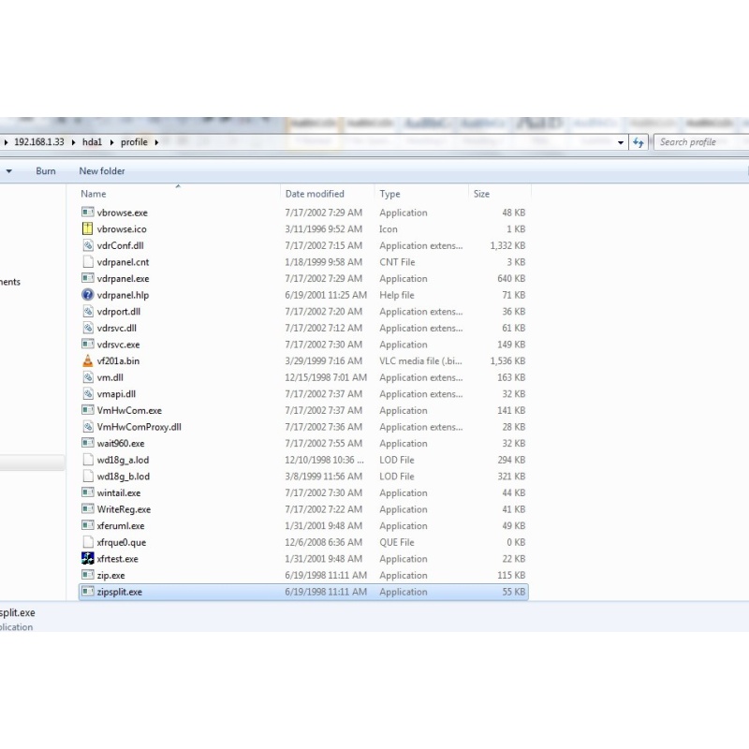This screenshot has width=749, height=749.
Task: Click the Size column header
Action: (481, 194)
